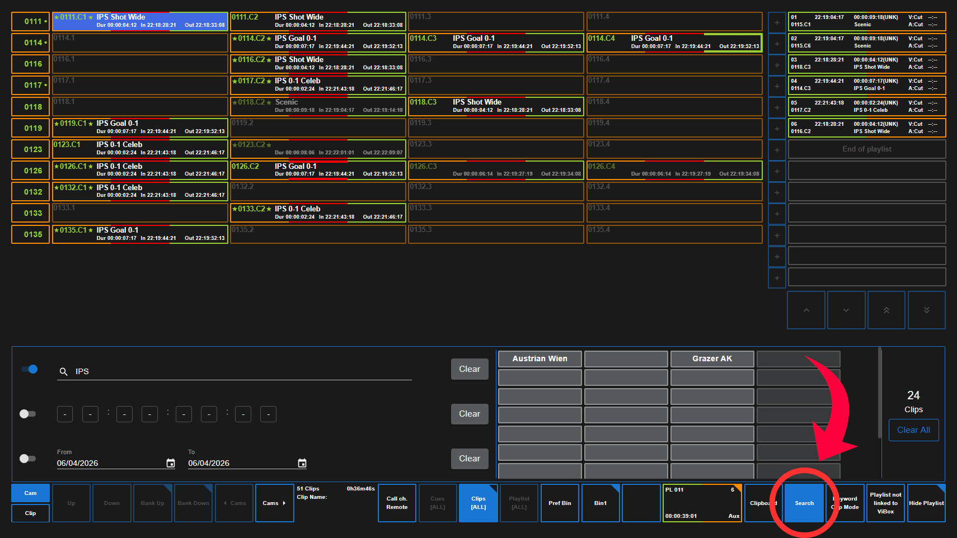Select clip 0126.C2 IPS Goal 0-1
The height and width of the screenshot is (538, 957).
pyautogui.click(x=318, y=171)
